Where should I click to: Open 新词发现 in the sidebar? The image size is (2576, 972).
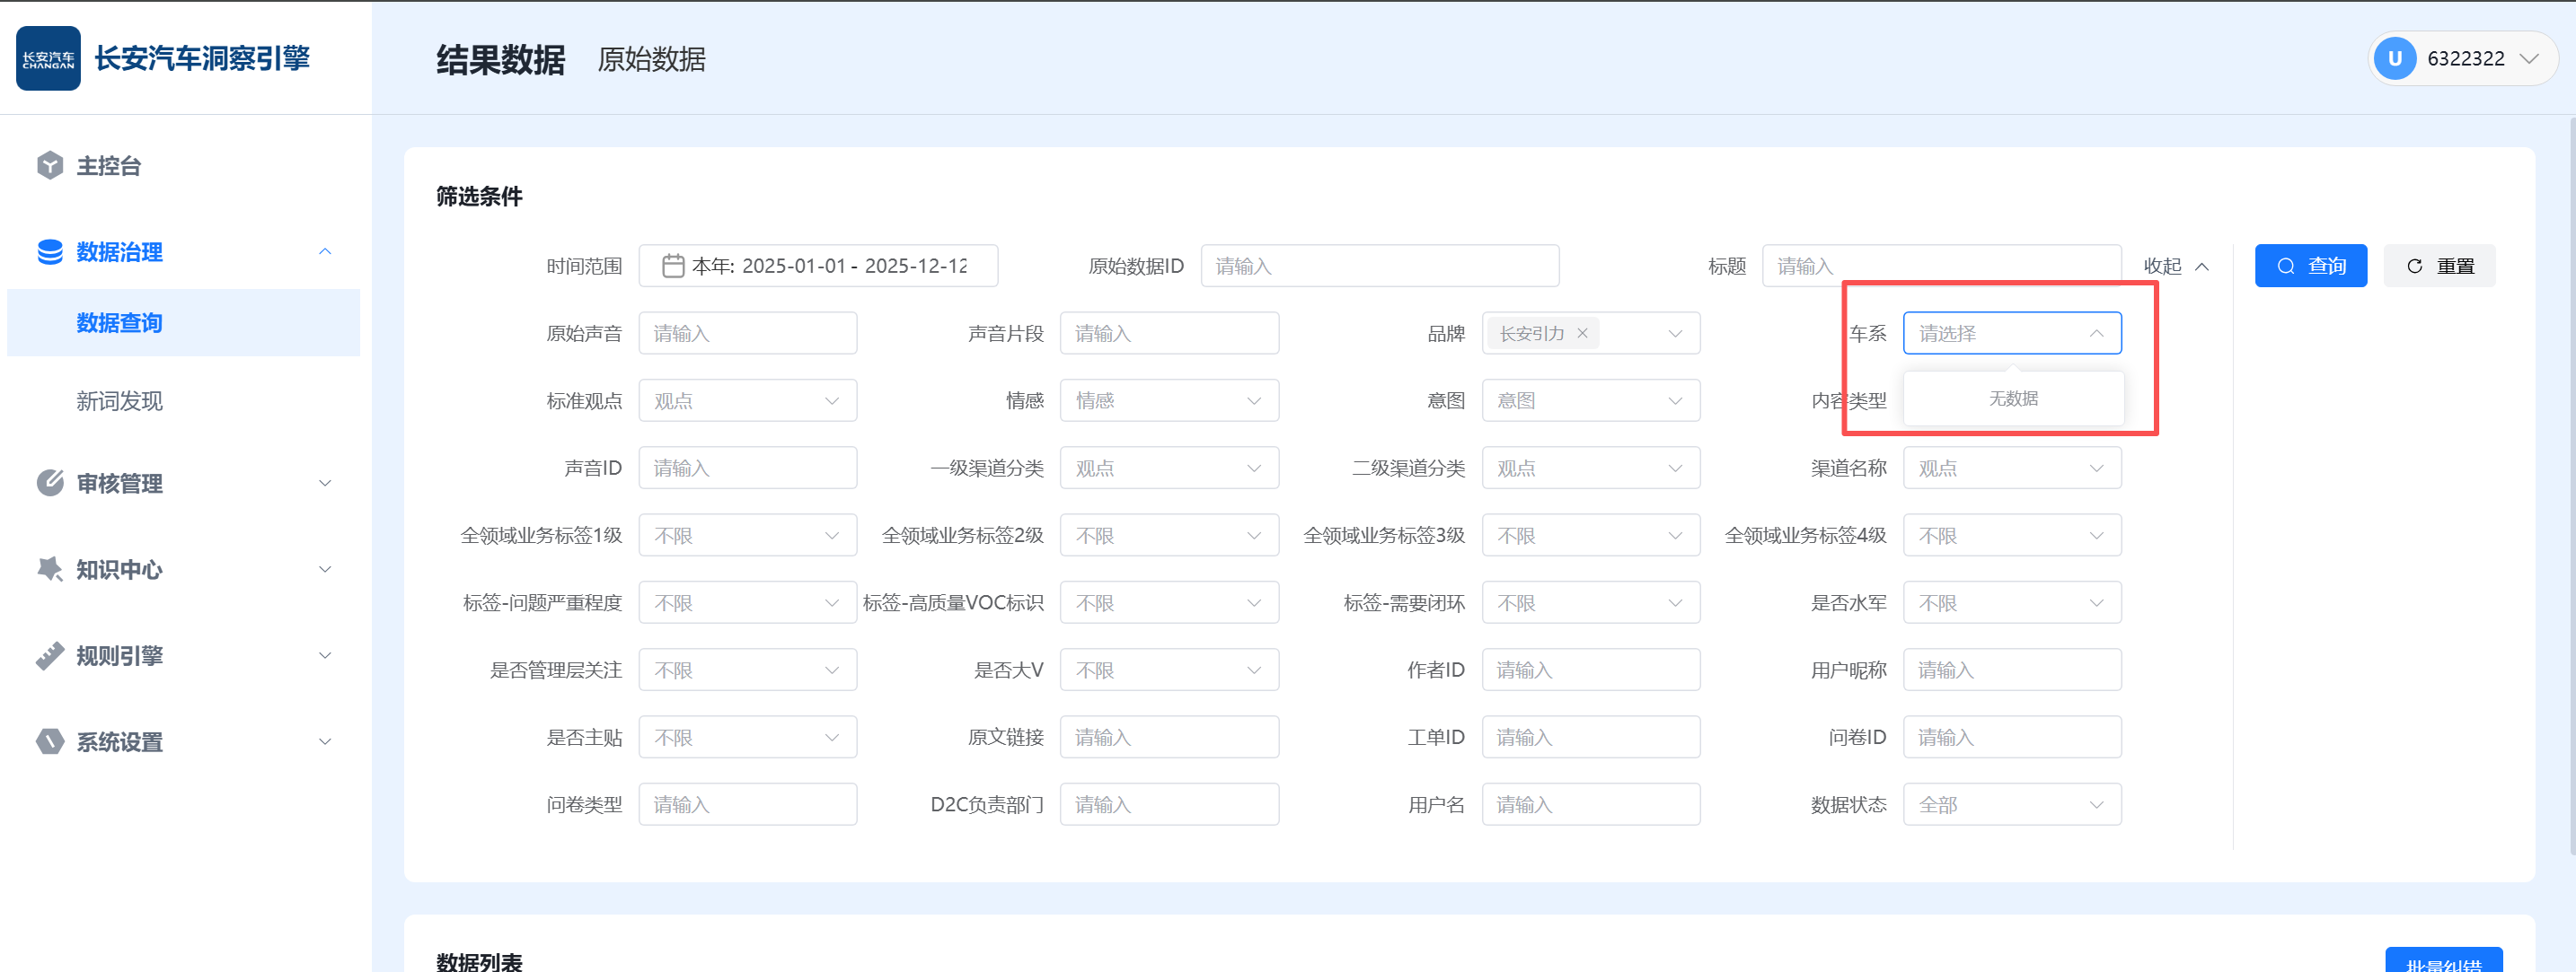[x=119, y=401]
